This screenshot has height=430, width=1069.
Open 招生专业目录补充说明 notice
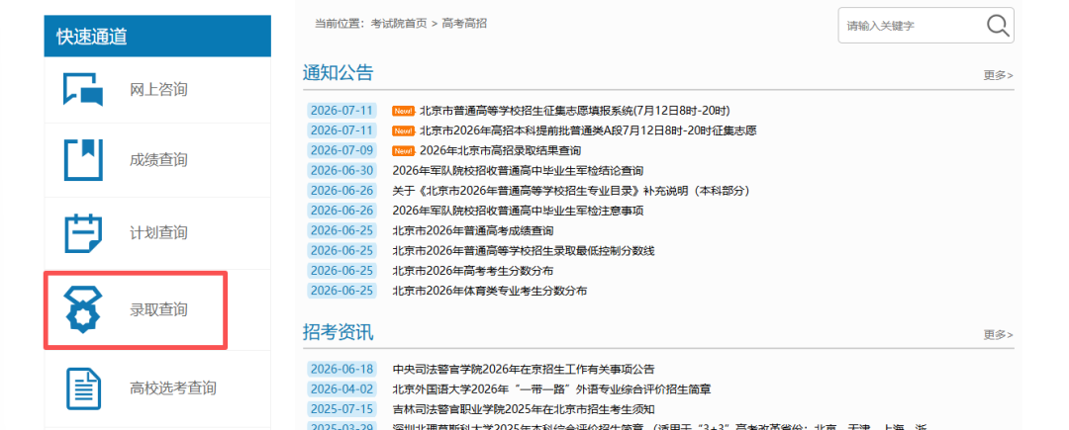(571, 191)
